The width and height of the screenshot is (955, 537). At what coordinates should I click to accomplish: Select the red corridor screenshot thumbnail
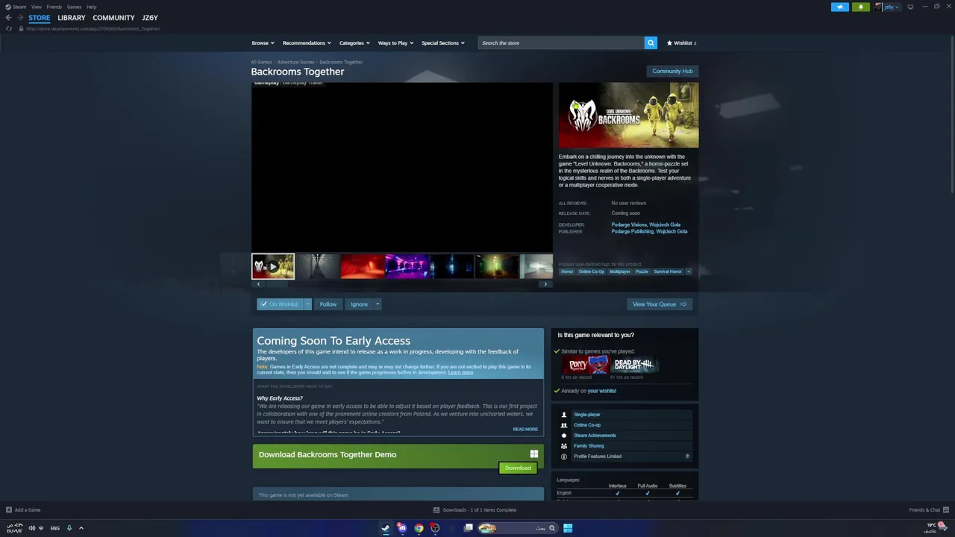363,266
